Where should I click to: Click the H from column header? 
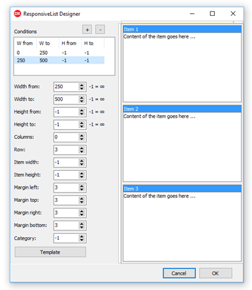pyautogui.click(x=71, y=43)
